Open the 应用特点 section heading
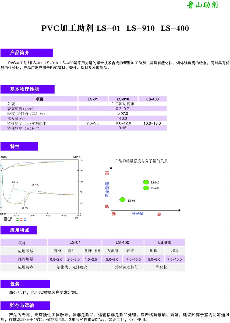Viewport: 230px width, 323px height. (19, 230)
